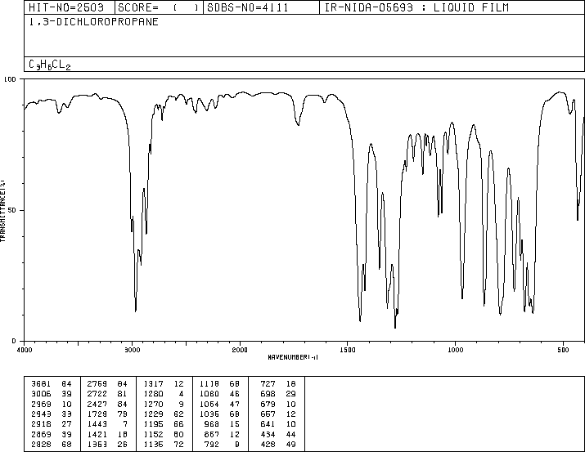Select peak entry 727 in the table
Viewport: 585px width, 452px height.
tap(278, 383)
